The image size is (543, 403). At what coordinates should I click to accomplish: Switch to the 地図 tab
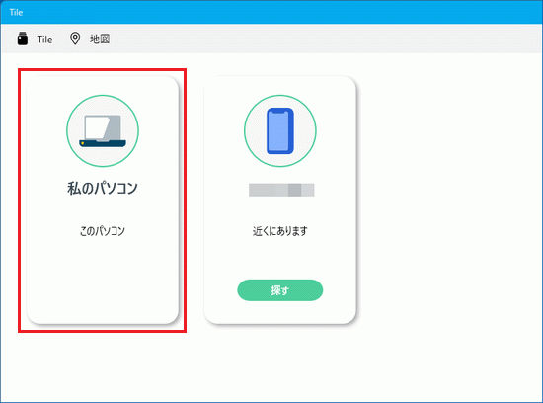click(x=100, y=39)
